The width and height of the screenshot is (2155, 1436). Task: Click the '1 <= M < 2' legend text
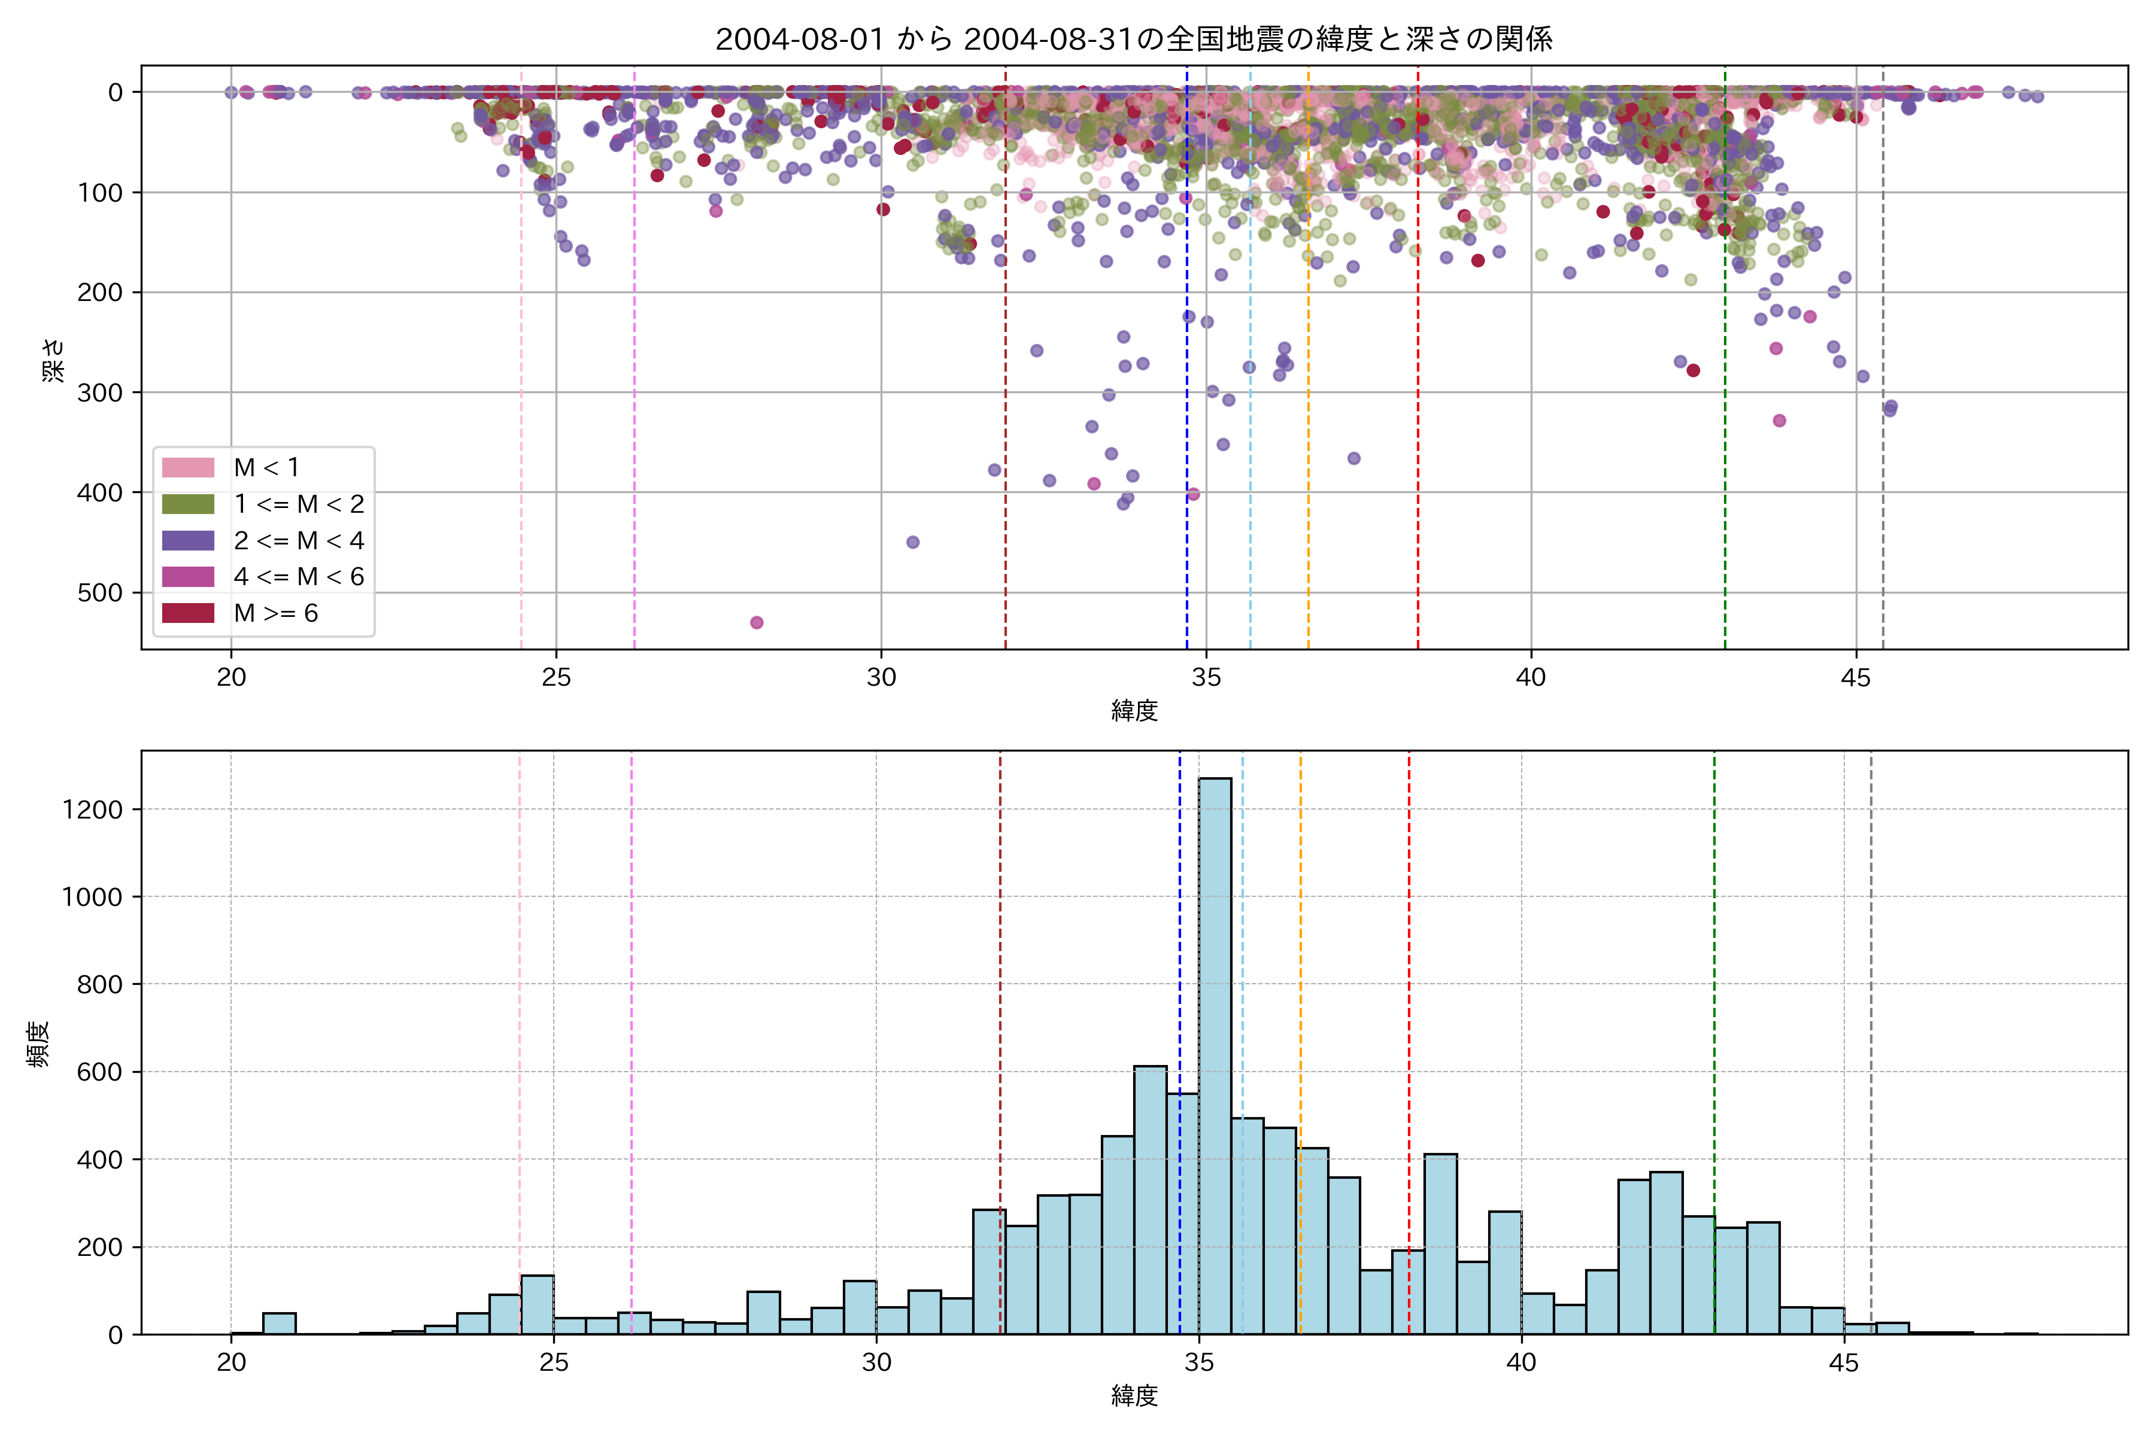(299, 504)
